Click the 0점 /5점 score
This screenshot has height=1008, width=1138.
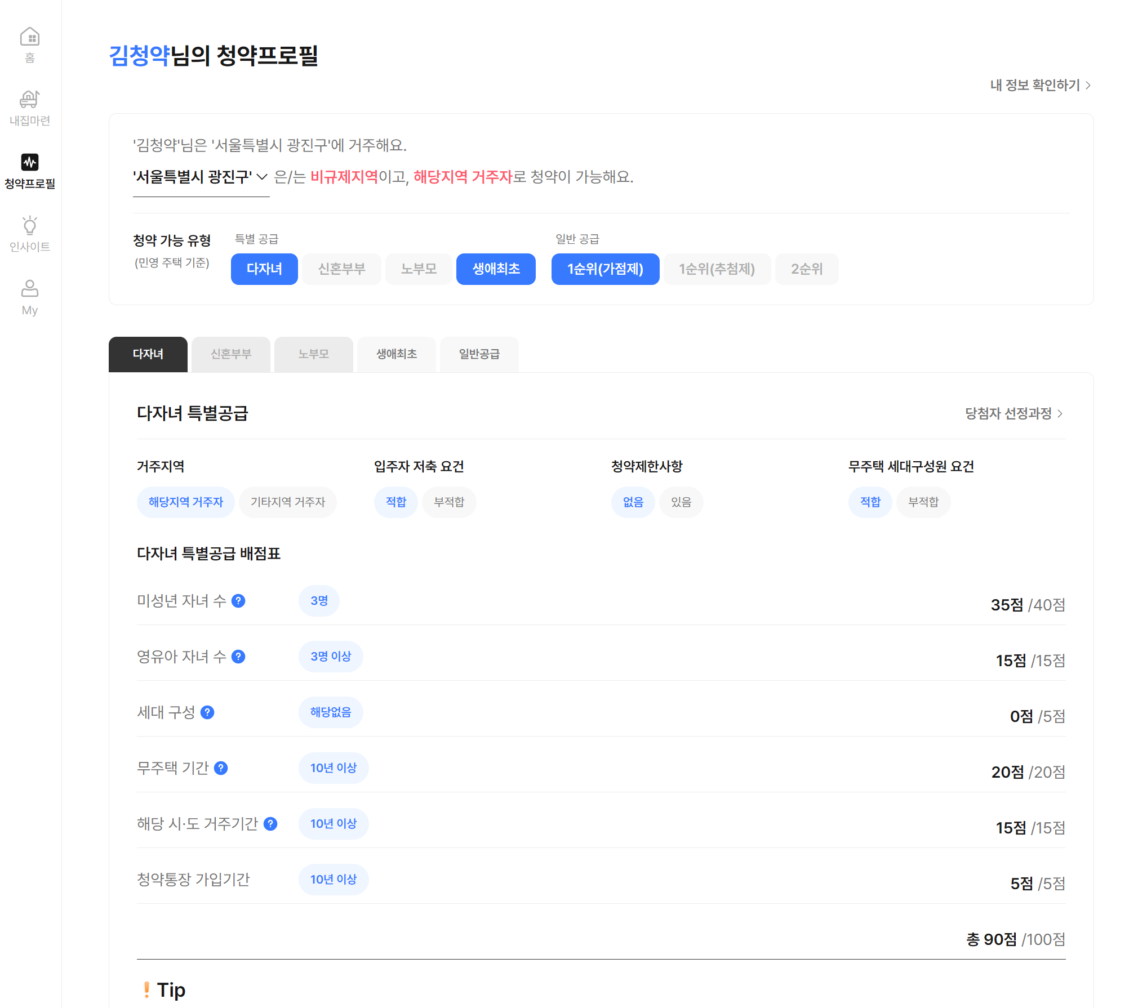(x=1038, y=716)
